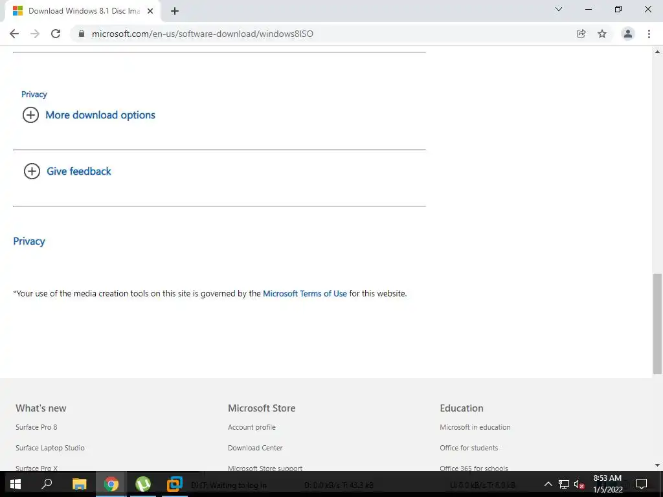Screen dimensions: 663x497
Task: Open the small Privacy link above download options
Action: click(x=34, y=94)
